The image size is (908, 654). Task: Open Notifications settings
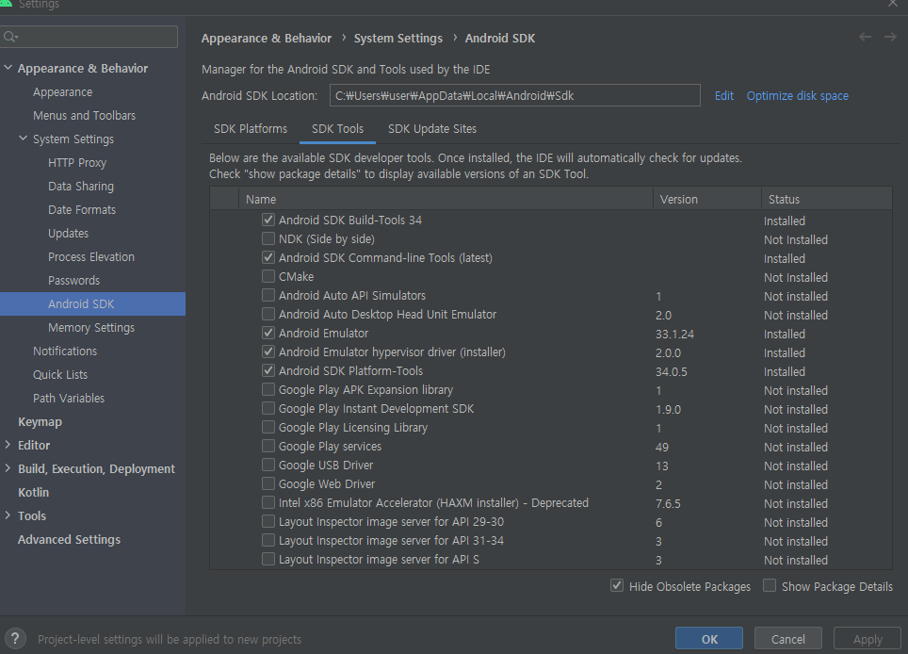point(65,352)
